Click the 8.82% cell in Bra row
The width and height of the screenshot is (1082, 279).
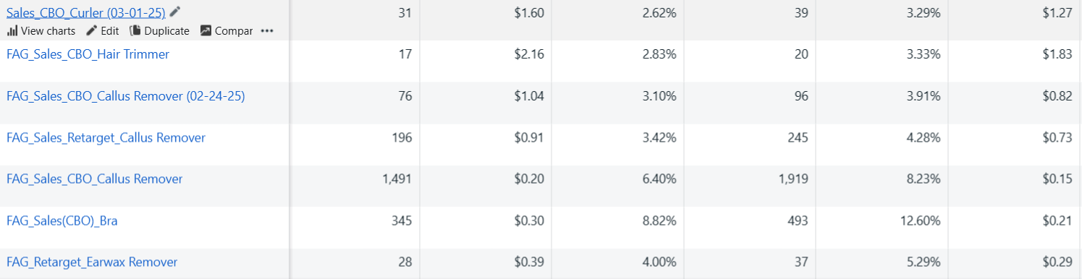pyautogui.click(x=659, y=220)
